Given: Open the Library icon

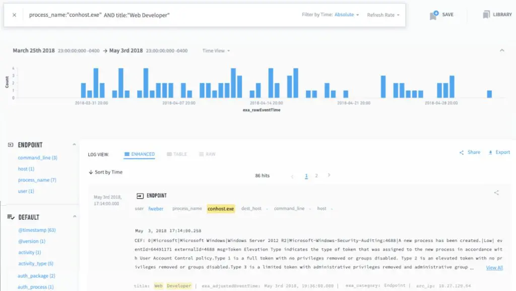Looking at the screenshot, I should pos(486,15).
